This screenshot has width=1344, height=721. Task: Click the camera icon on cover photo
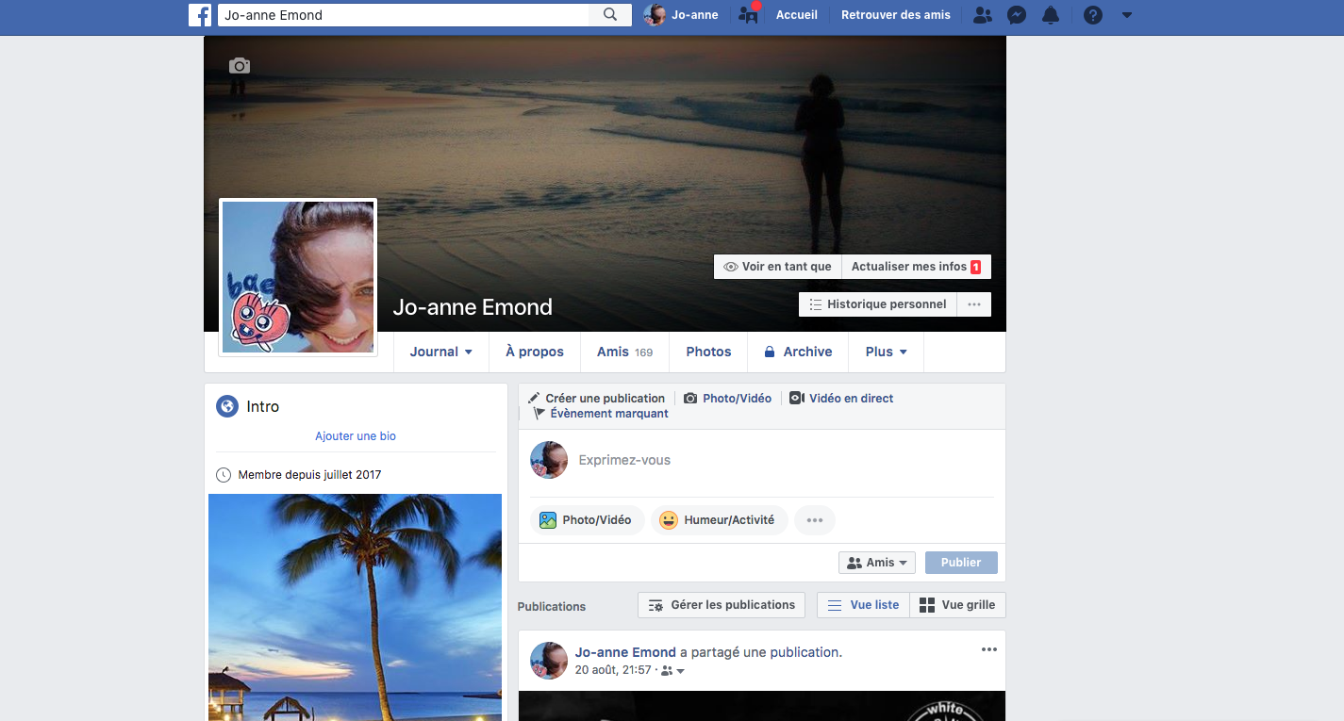240,65
